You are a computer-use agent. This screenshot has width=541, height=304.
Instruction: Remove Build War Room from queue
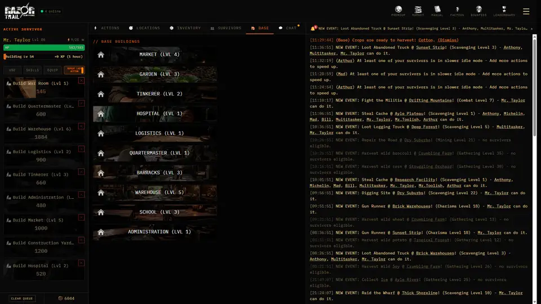(81, 81)
